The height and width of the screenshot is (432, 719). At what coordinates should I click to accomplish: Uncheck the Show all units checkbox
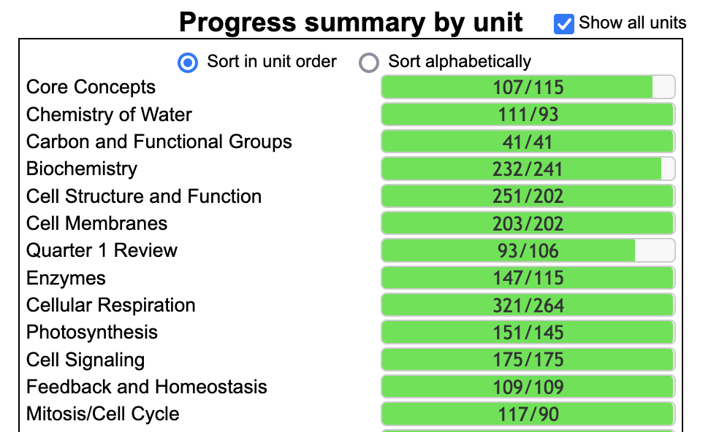[563, 24]
